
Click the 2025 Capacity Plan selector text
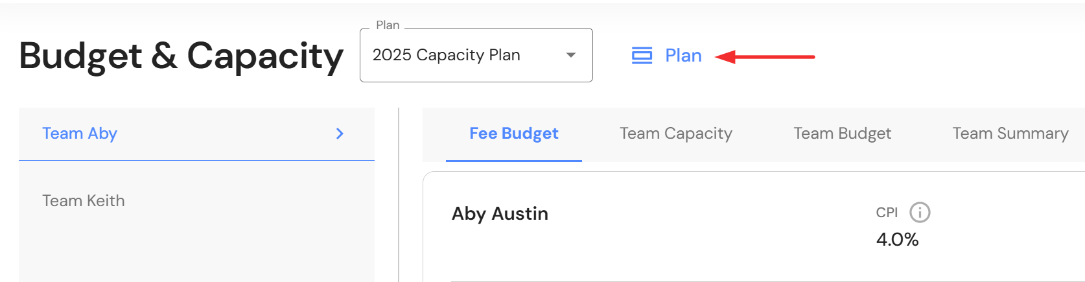click(446, 55)
